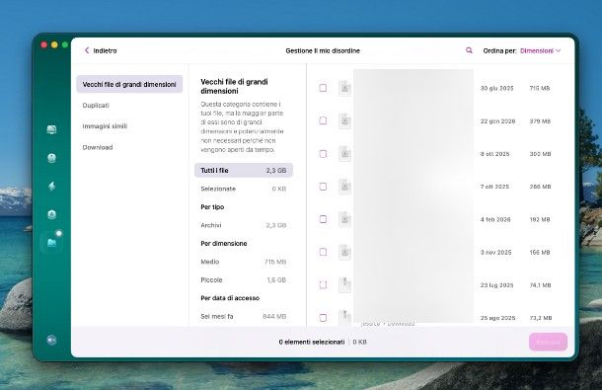Click the pink remove button at bottom right
Image resolution: width=602 pixels, height=390 pixels.
click(548, 342)
